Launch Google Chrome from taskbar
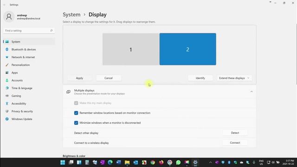Image resolution: width=297 pixels, height=167 pixels. coord(153,162)
